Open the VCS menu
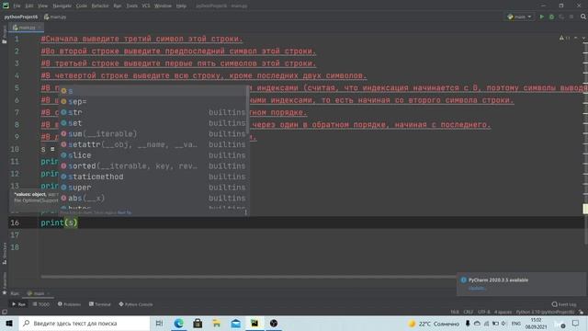The height and width of the screenshot is (331, 588). 146,6
